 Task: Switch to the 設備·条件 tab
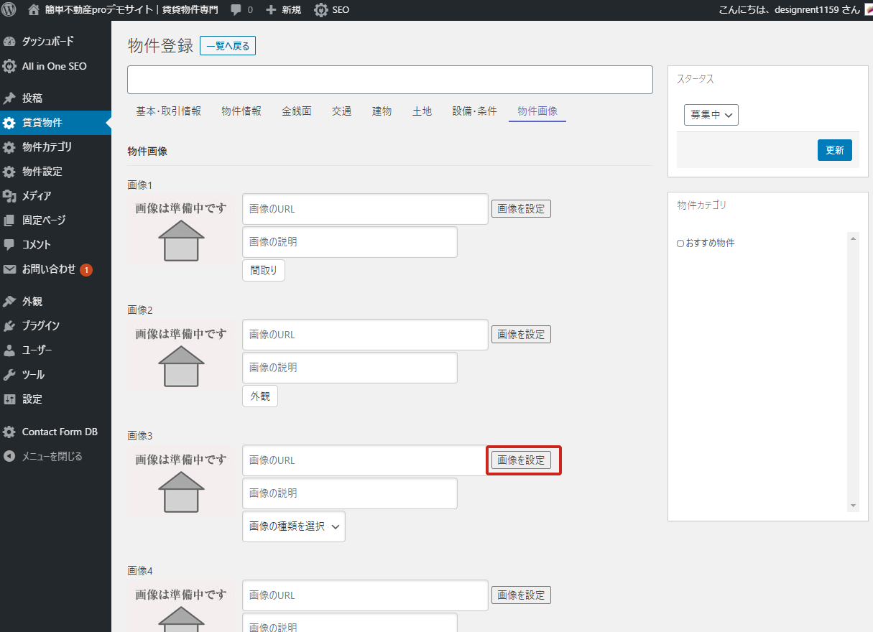click(x=474, y=111)
